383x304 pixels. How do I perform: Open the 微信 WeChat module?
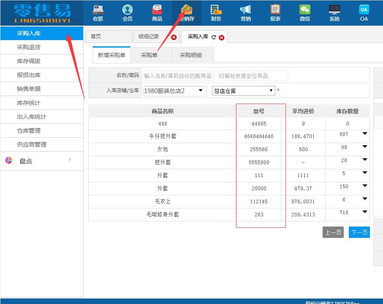(x=304, y=13)
